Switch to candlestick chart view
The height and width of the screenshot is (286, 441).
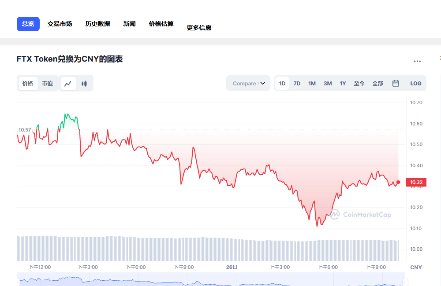[84, 84]
